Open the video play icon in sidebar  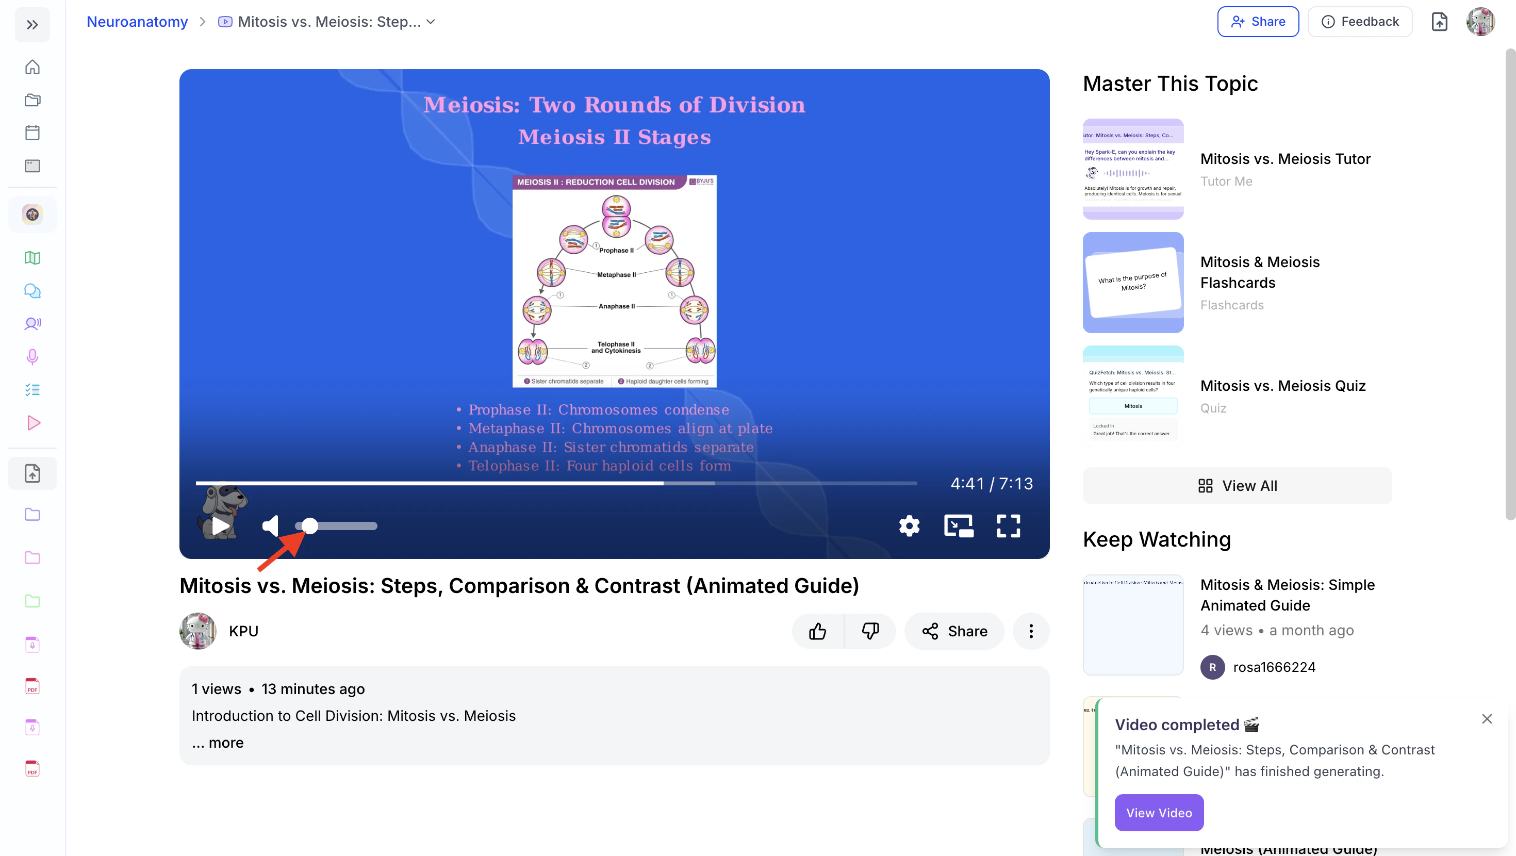click(32, 423)
